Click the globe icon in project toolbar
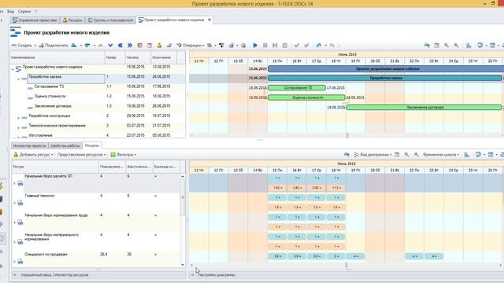504x283 pixels. pyautogui.click(x=243, y=46)
